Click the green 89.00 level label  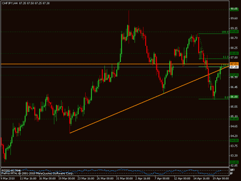234,32
